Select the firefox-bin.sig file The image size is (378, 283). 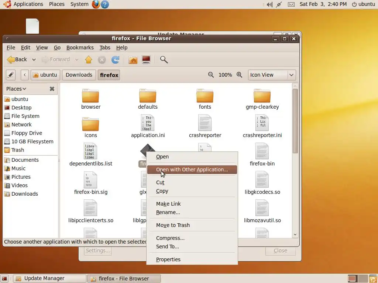(x=91, y=183)
